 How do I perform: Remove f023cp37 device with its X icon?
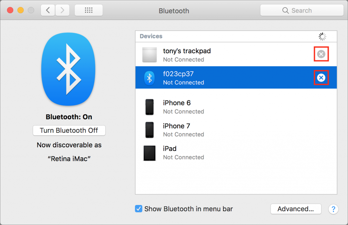click(321, 78)
